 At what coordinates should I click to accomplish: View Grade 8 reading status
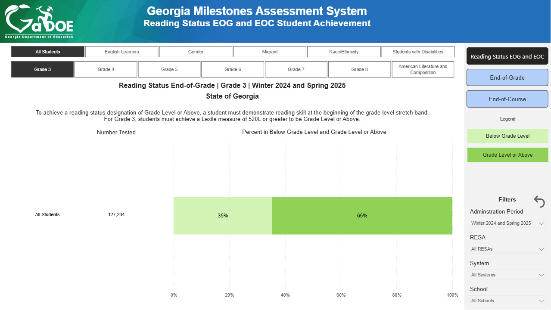[x=359, y=69]
